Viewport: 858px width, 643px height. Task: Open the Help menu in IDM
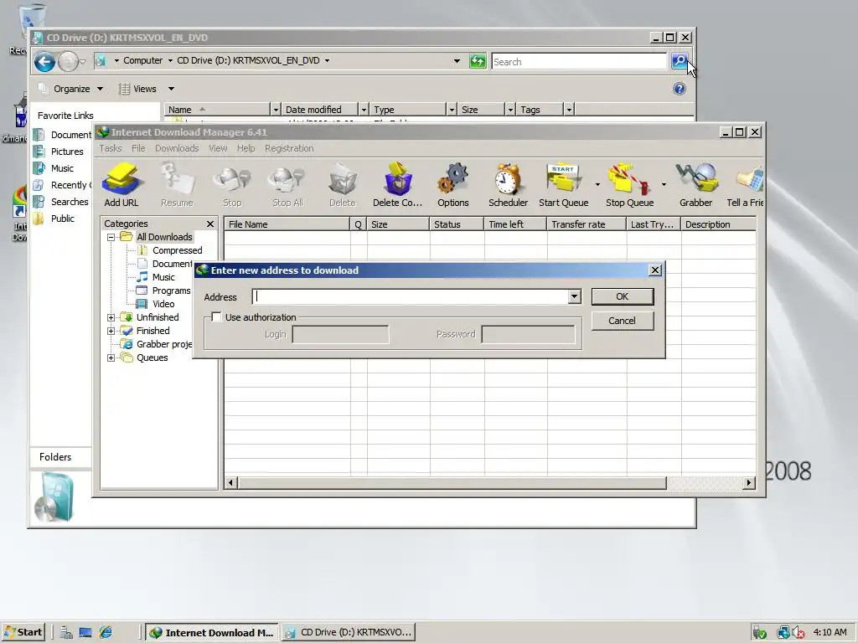[x=246, y=148]
